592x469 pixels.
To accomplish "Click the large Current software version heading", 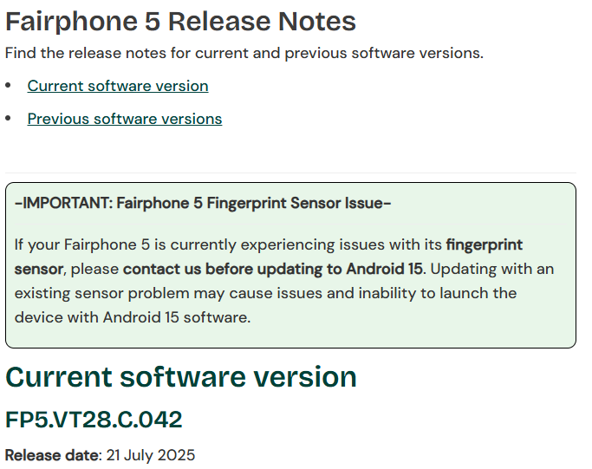I will tap(181, 377).
